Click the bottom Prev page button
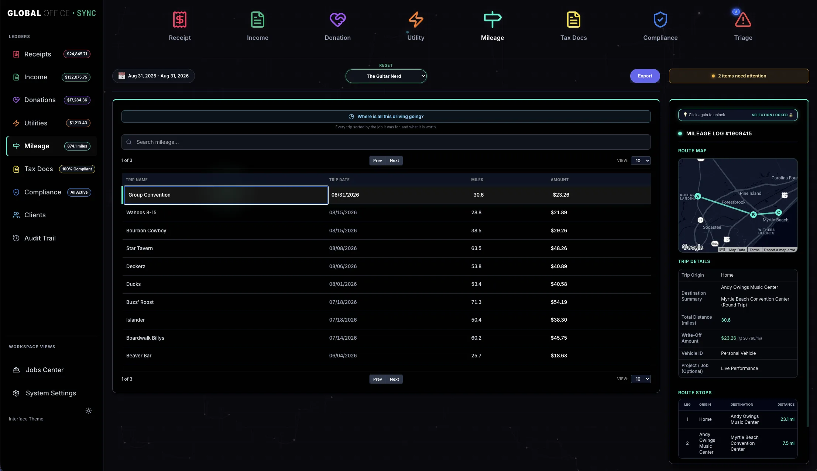 (x=377, y=379)
